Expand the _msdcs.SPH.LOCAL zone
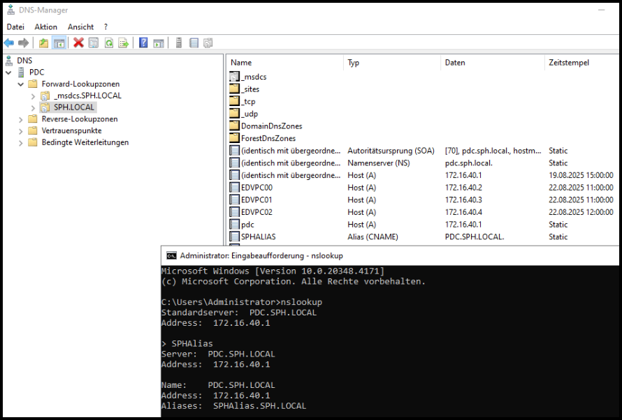The image size is (622, 420). 33,96
